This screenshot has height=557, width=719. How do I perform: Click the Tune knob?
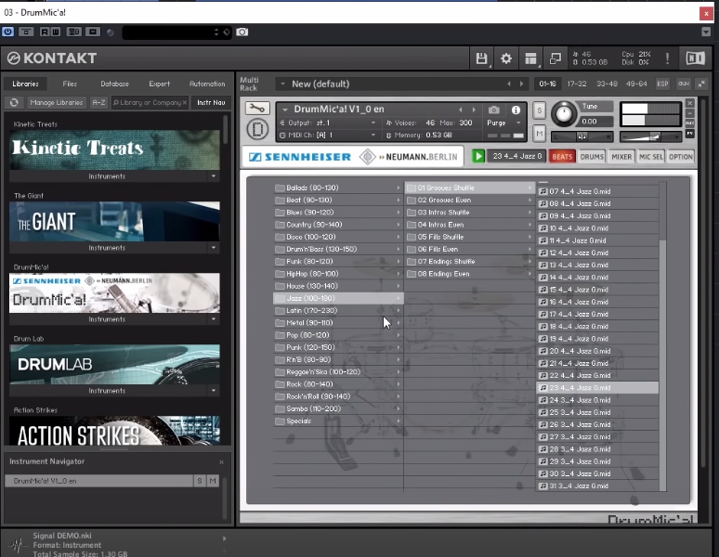pos(564,113)
